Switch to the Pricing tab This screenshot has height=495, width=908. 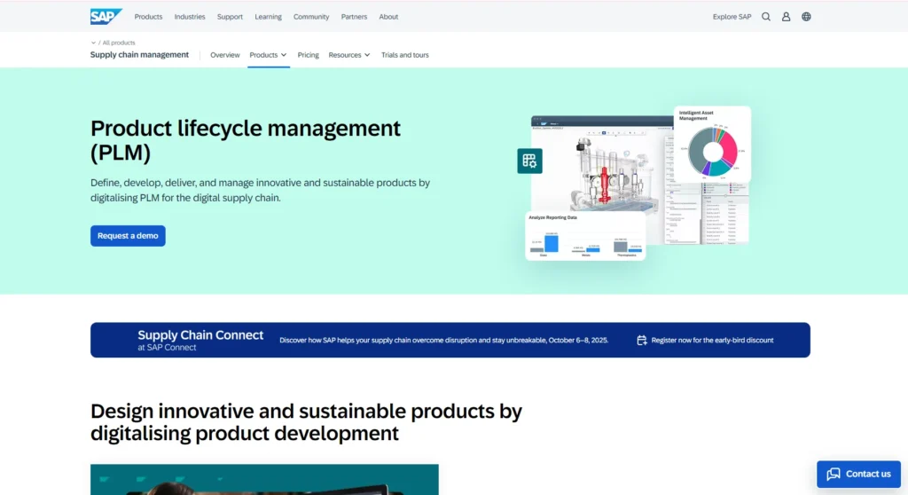click(308, 55)
